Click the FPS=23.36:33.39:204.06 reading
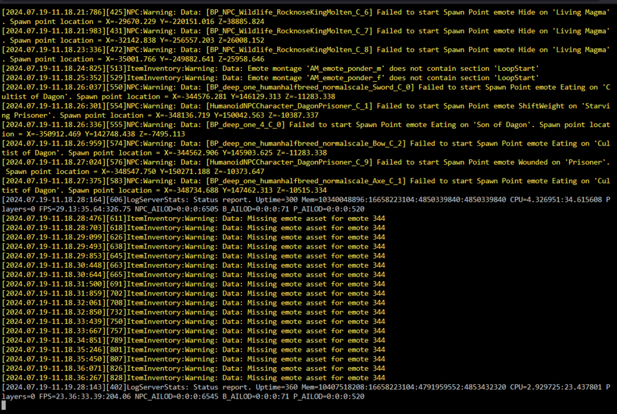 click(85, 397)
